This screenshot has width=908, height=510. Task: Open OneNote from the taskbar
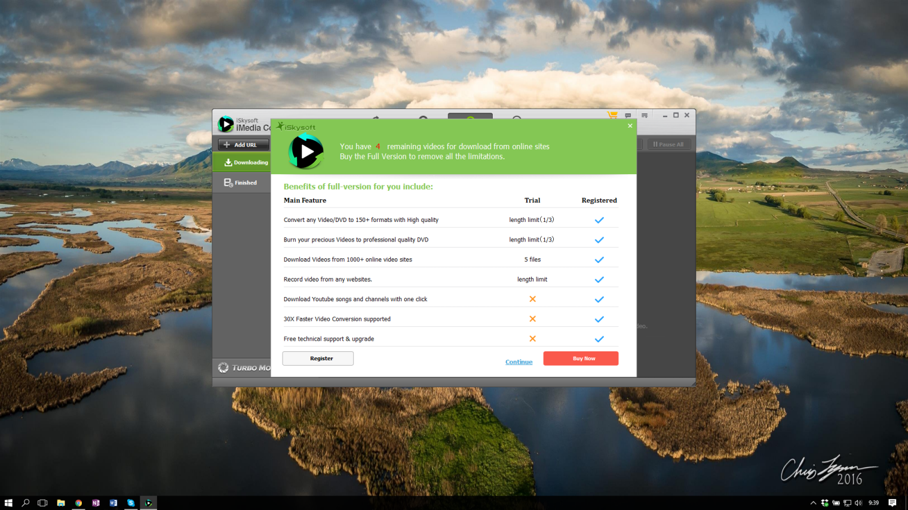(x=96, y=503)
